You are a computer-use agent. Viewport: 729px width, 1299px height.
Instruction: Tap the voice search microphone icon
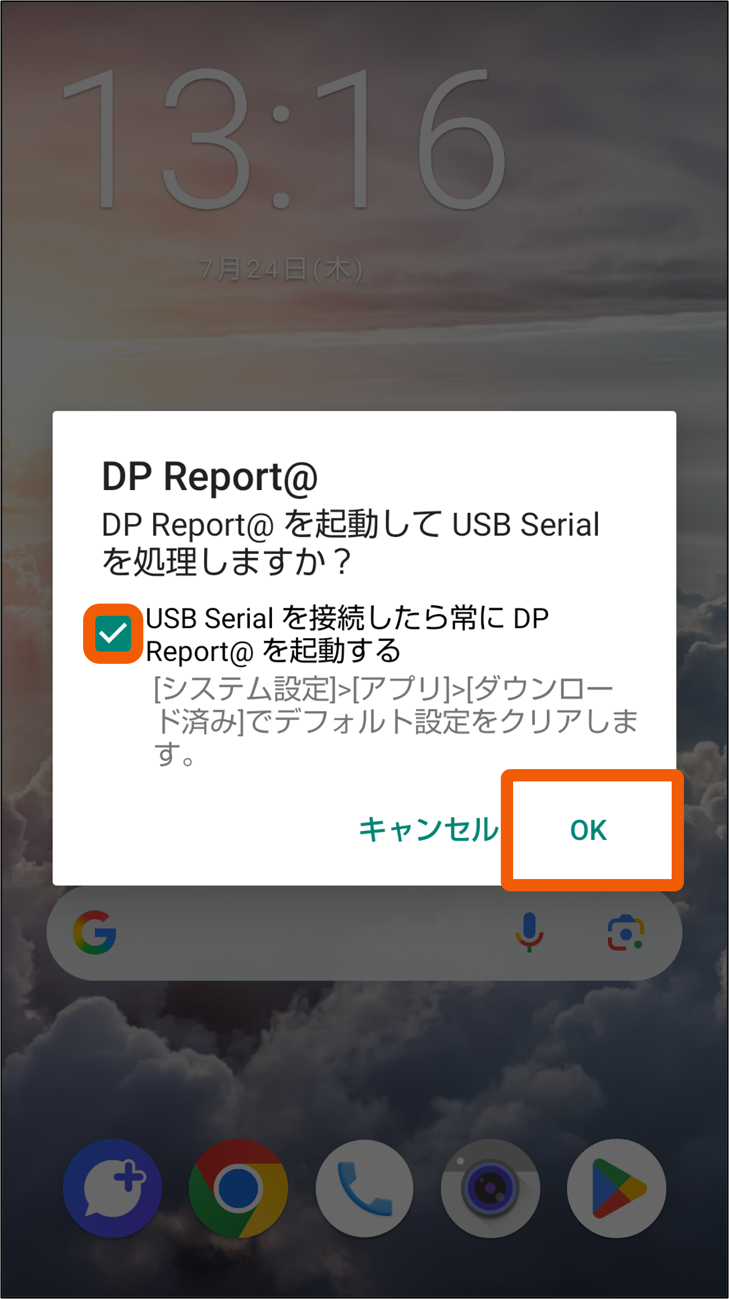(x=529, y=932)
